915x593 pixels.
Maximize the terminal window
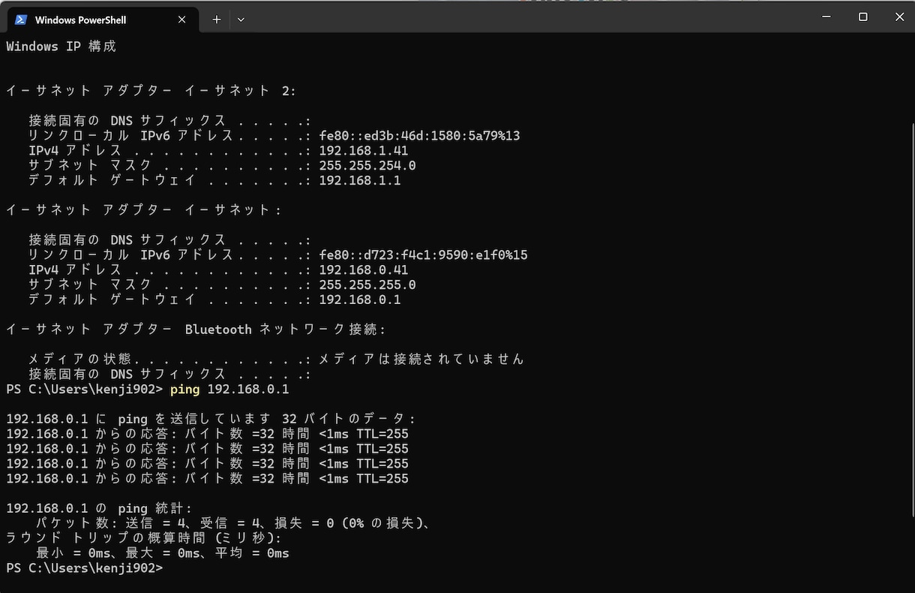[x=863, y=17]
